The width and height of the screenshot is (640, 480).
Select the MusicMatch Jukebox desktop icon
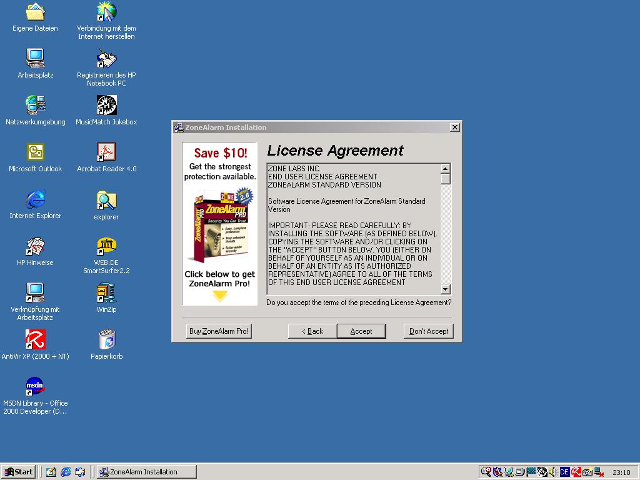tap(106, 111)
